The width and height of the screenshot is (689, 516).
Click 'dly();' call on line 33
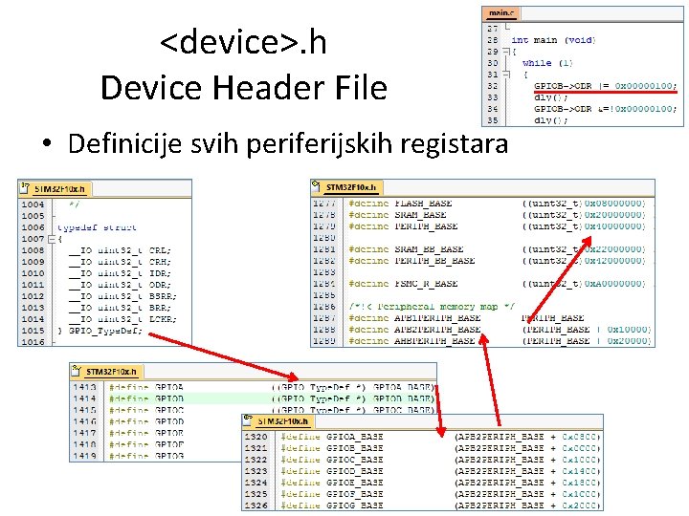click(x=551, y=97)
